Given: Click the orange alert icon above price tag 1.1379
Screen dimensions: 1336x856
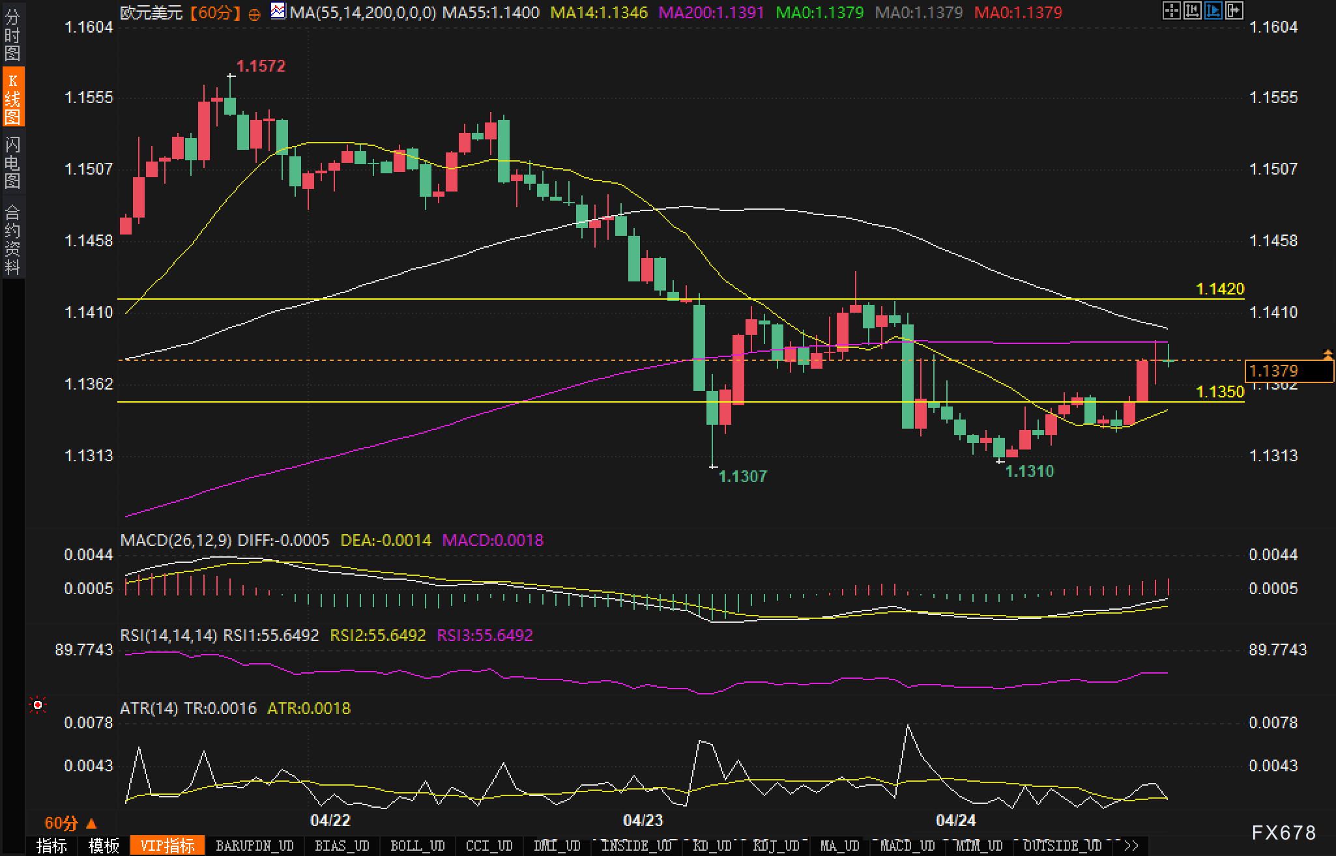Looking at the screenshot, I should pos(1328,354).
